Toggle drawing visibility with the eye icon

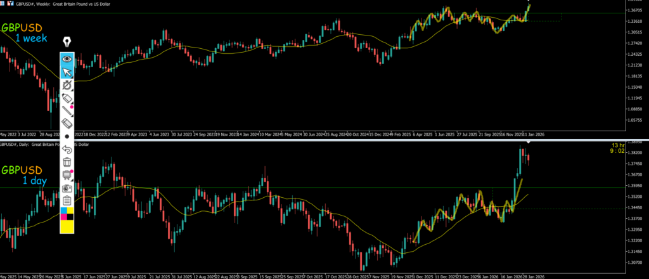click(67, 61)
